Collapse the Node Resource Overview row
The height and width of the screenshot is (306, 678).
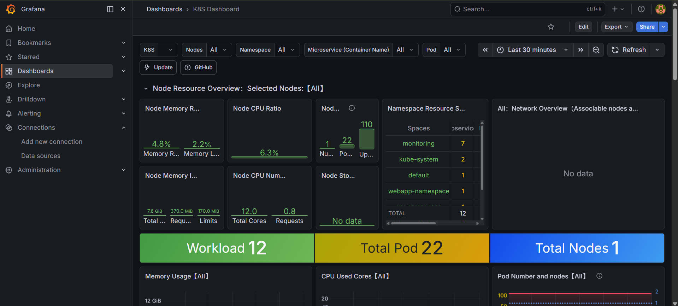coord(146,89)
